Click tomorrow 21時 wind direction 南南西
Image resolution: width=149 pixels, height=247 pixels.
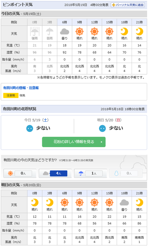tap(139, 237)
